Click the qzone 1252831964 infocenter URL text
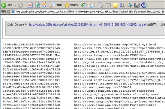This screenshot has height=109, width=165. 115,105
